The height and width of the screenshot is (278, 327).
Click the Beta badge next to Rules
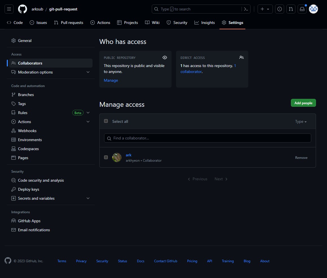78,113
